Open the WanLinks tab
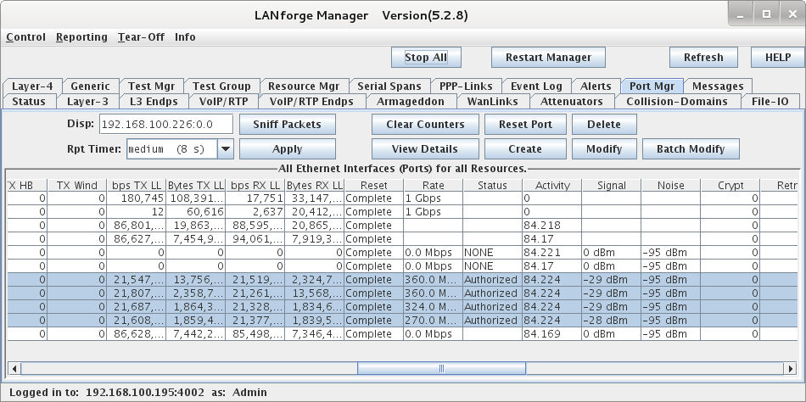Image resolution: width=806 pixels, height=402 pixels. pyautogui.click(x=492, y=101)
